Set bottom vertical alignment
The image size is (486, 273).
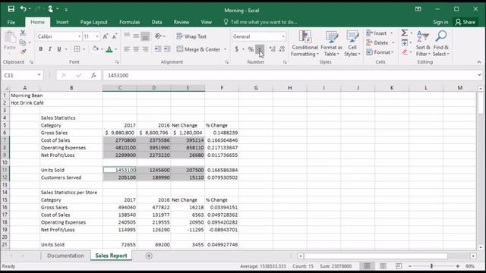(145, 36)
